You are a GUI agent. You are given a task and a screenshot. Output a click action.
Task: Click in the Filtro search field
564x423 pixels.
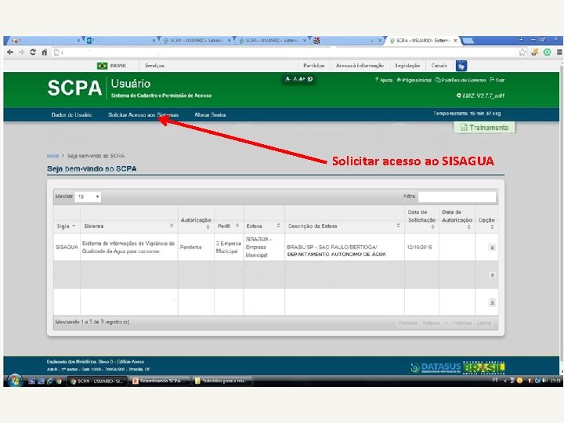pyautogui.click(x=457, y=197)
